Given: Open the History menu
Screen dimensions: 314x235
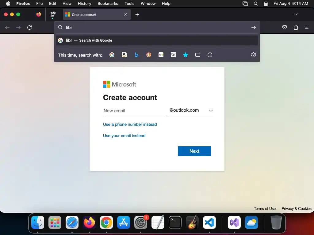Looking at the screenshot, I should pyautogui.click(x=85, y=3).
